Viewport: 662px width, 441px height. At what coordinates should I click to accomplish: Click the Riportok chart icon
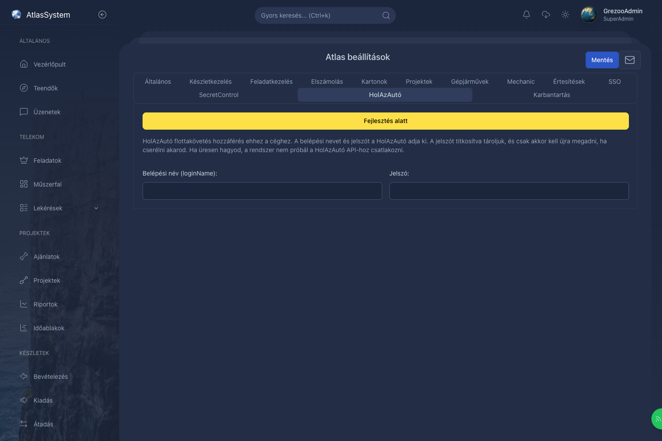coord(24,304)
